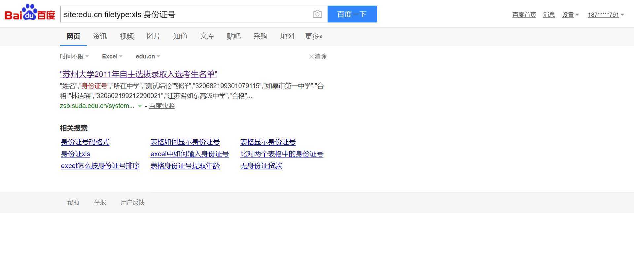Viewport: 634px width, 278px height.
Task: Open the 用户反馈 feedback footer link
Action: click(x=133, y=202)
